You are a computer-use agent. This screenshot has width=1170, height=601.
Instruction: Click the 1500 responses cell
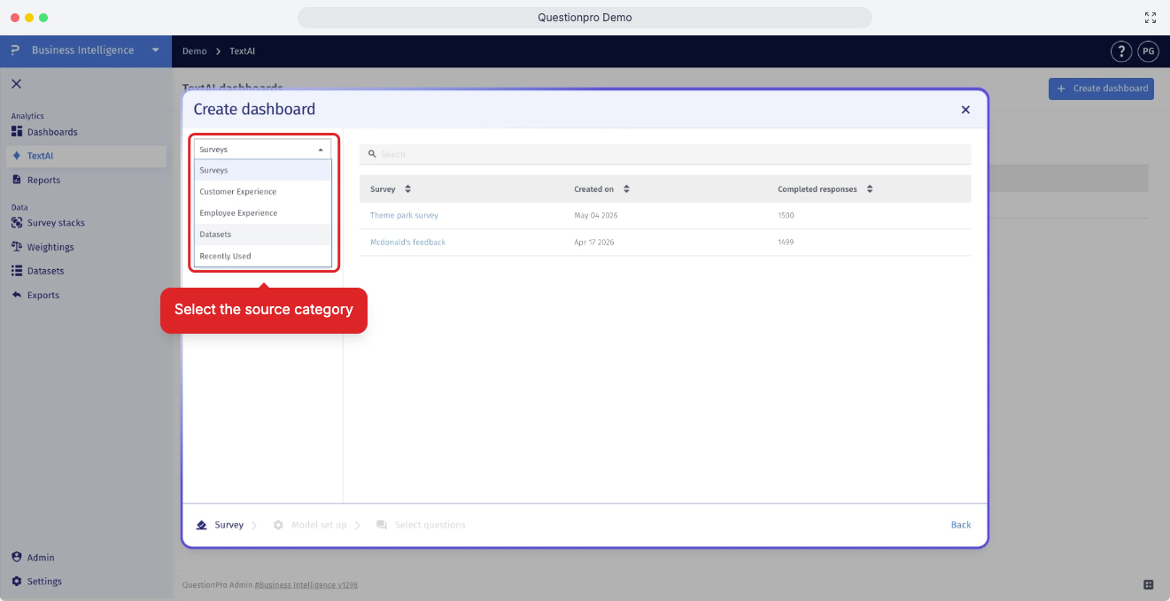[786, 216]
